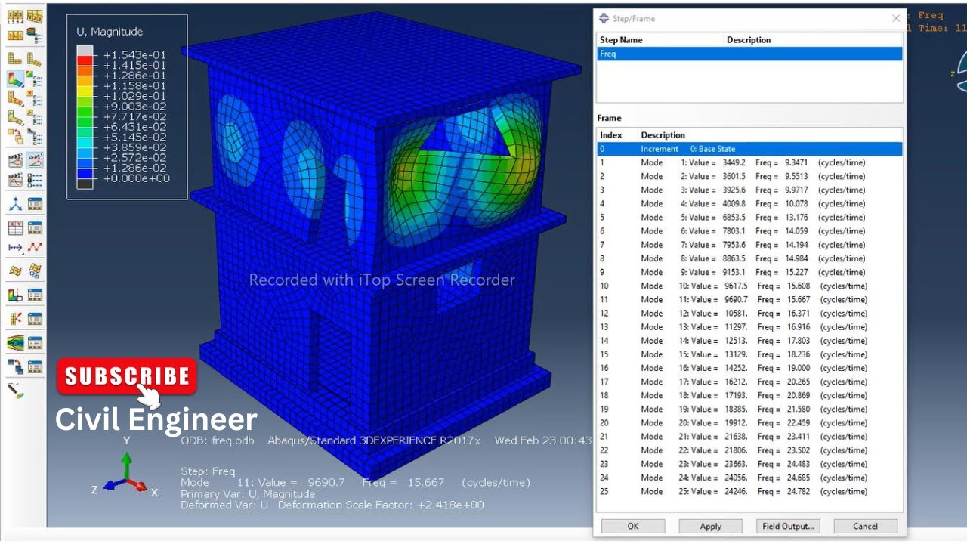This screenshot has height=544, width=967.
Task: Click the U, Magnitude legend title
Action: pyautogui.click(x=110, y=32)
